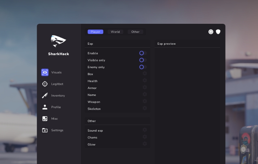Go to the Profile person icon
258x164 pixels.
pos(45,107)
